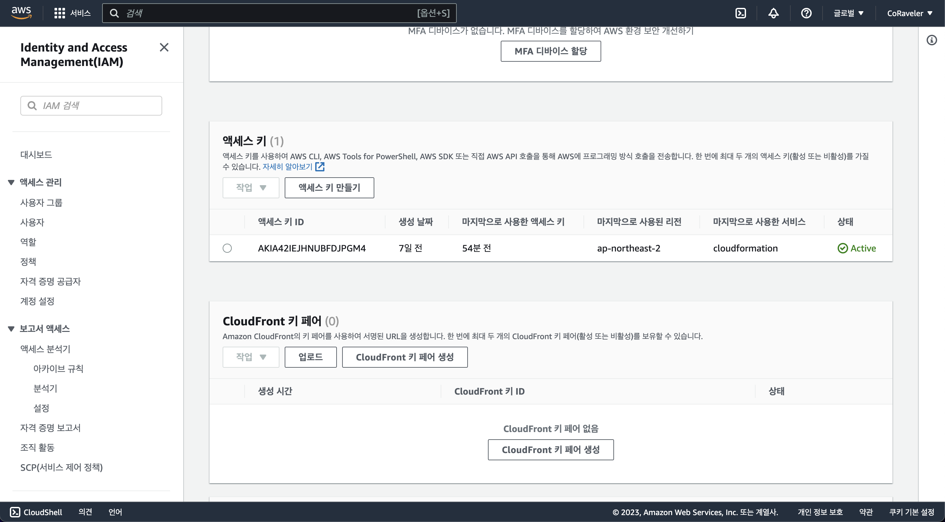The height and width of the screenshot is (522, 945).
Task: Open 설정 under 액세스 분석기
Action: point(41,408)
